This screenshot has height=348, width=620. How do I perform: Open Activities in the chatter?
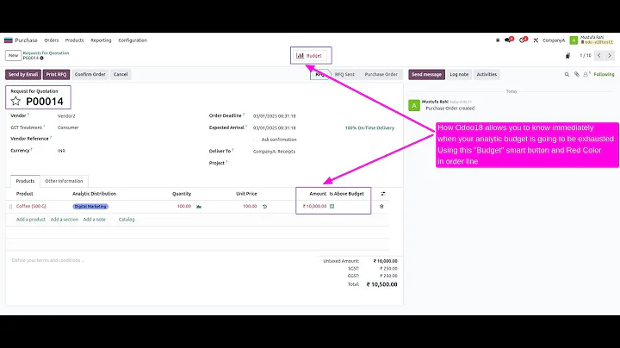(x=487, y=74)
